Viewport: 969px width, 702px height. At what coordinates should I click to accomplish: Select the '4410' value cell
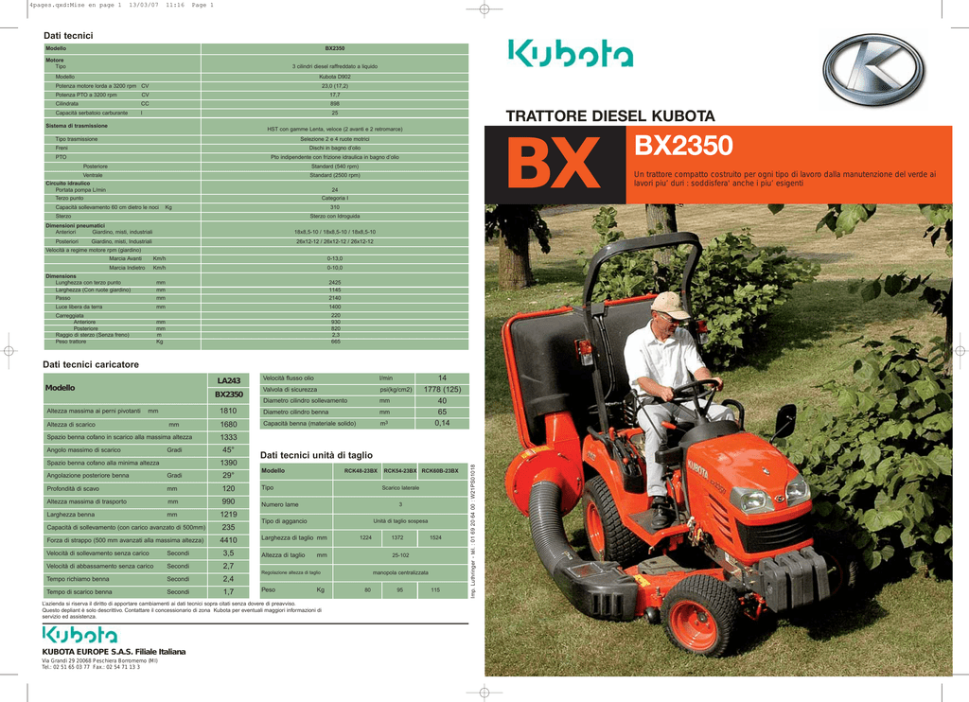pyautogui.click(x=229, y=540)
